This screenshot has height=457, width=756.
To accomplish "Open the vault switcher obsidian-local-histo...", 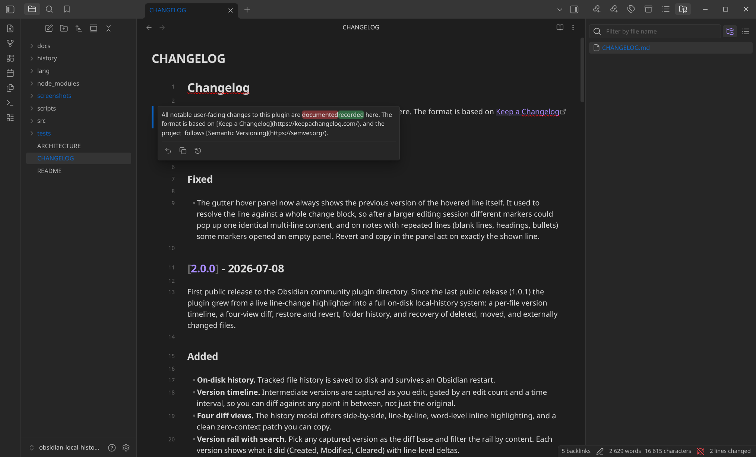I will point(64,447).
